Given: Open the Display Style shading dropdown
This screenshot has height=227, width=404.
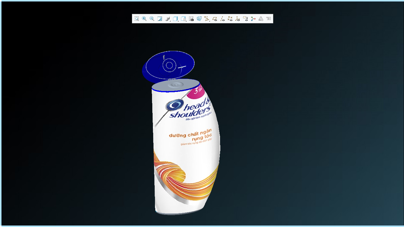Looking at the screenshot, I should click(x=168, y=19).
